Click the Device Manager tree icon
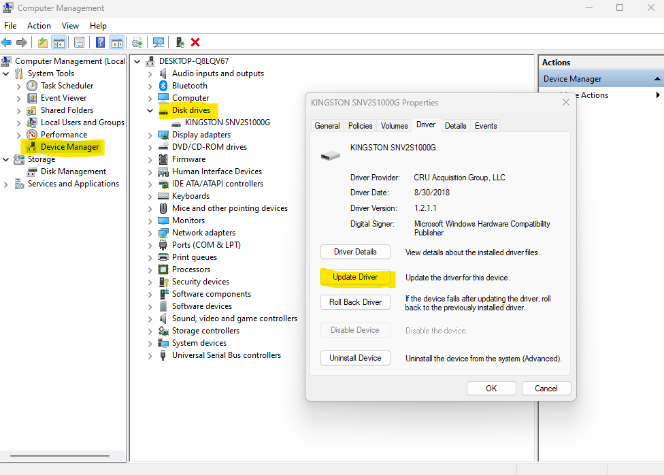This screenshot has height=475, width=664. (31, 147)
